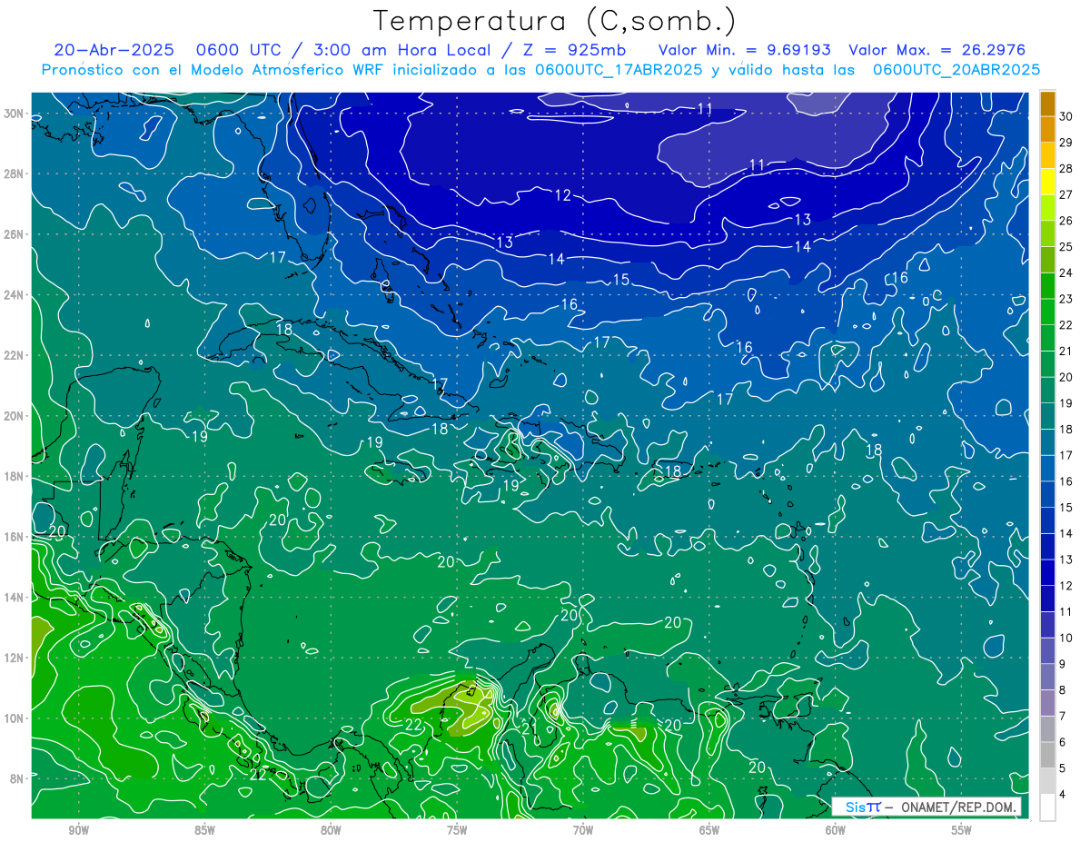This screenshot has width=1090, height=842.
Task: Click the 'SisTT' logo text on the map
Action: pyautogui.click(x=863, y=807)
